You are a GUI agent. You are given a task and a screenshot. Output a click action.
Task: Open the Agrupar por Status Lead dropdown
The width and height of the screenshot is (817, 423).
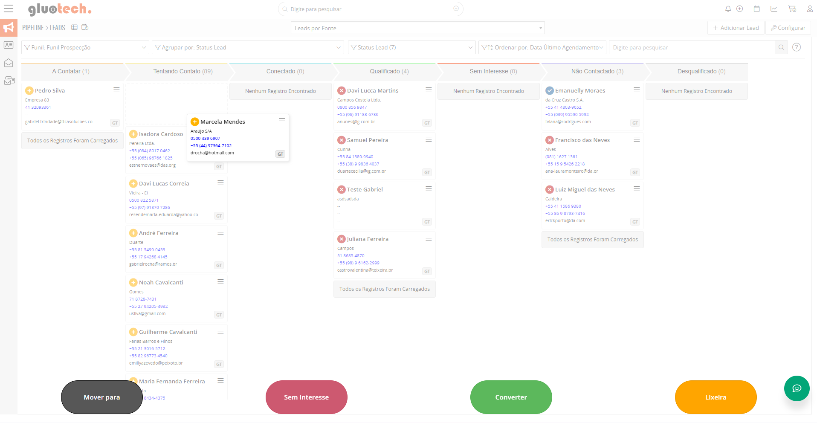247,47
